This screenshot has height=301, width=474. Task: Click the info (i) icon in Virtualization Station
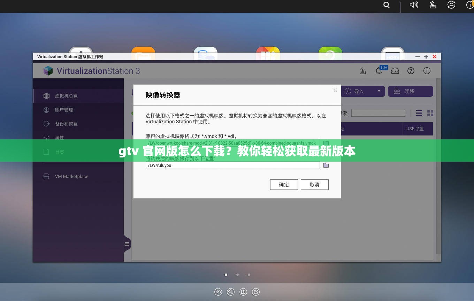427,71
